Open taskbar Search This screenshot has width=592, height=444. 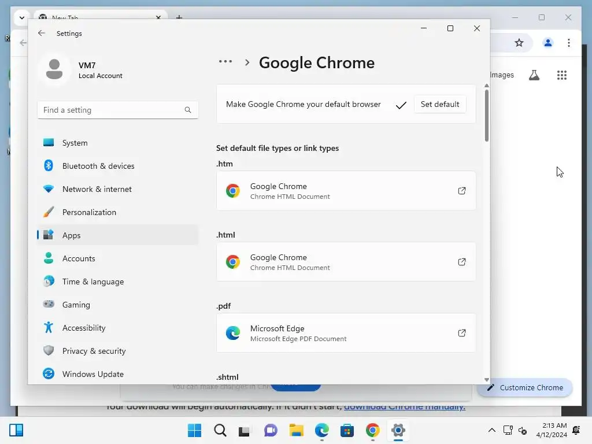[x=220, y=430]
